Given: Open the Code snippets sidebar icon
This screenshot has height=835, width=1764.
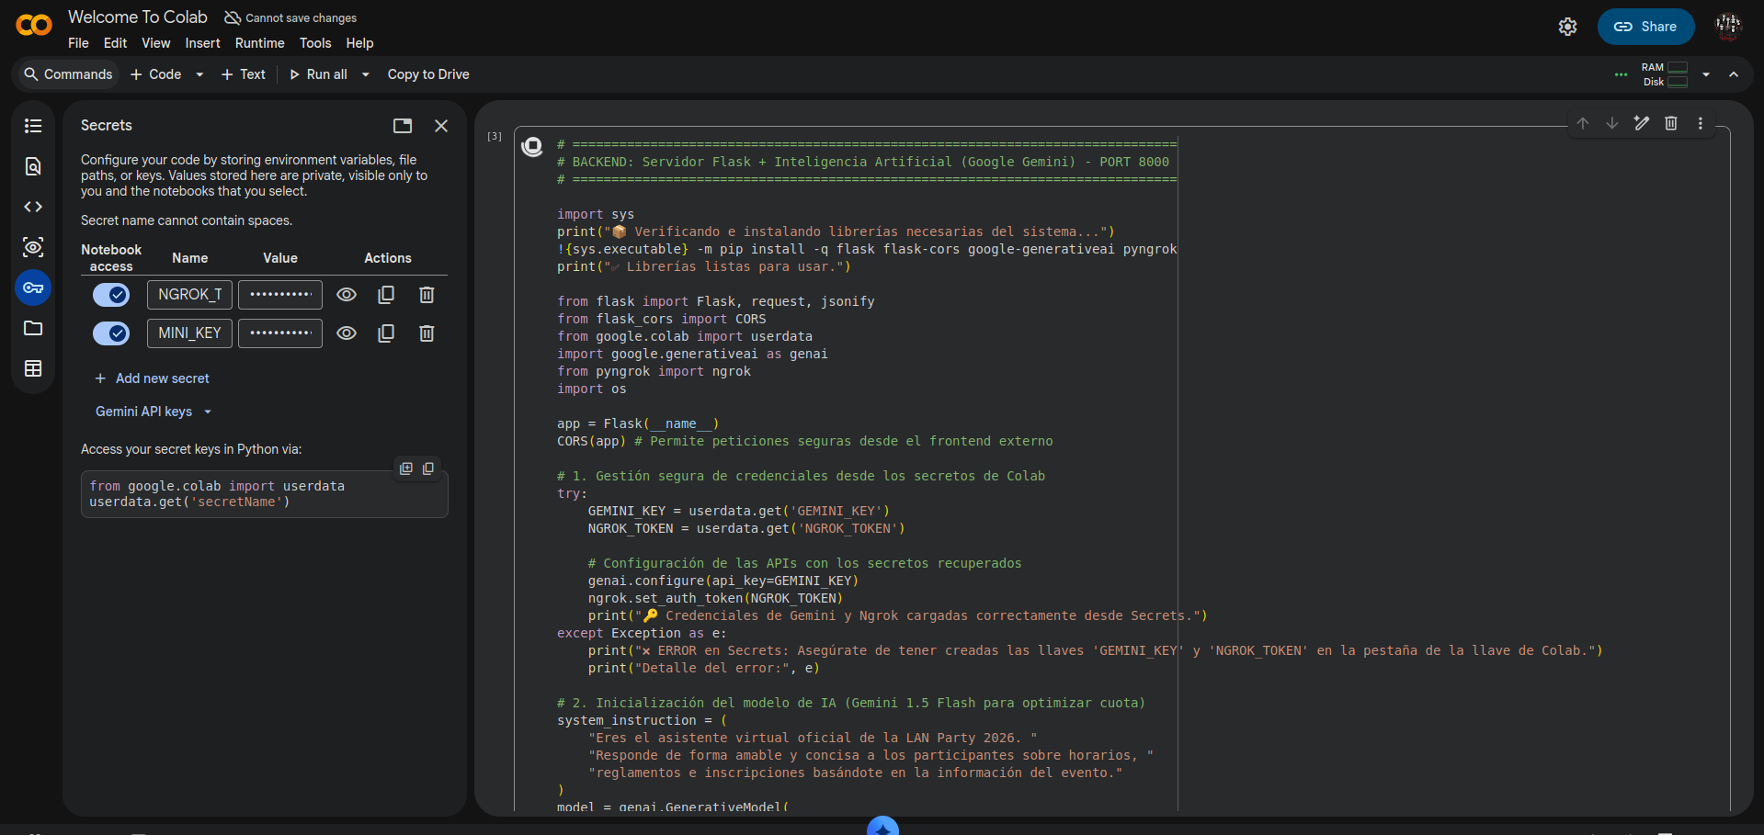Looking at the screenshot, I should click(33, 207).
